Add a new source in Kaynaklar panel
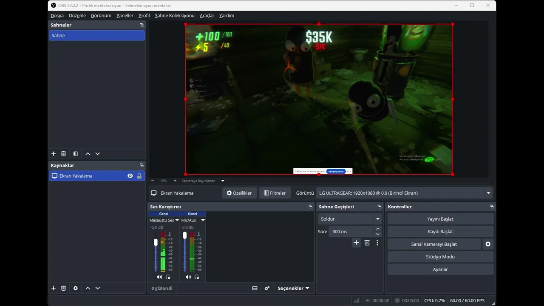Image resolution: width=544 pixels, height=306 pixels. (54, 288)
